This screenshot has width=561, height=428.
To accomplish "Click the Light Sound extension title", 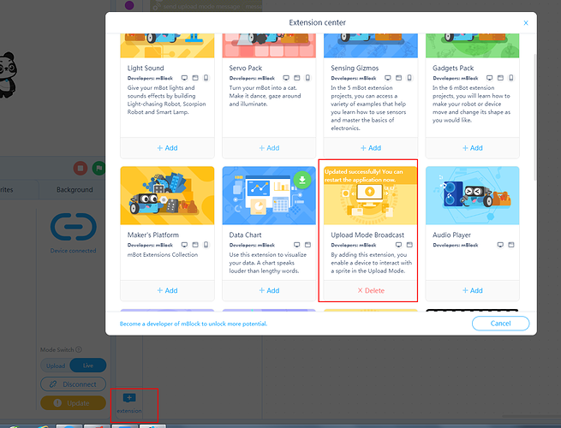I will point(146,68).
